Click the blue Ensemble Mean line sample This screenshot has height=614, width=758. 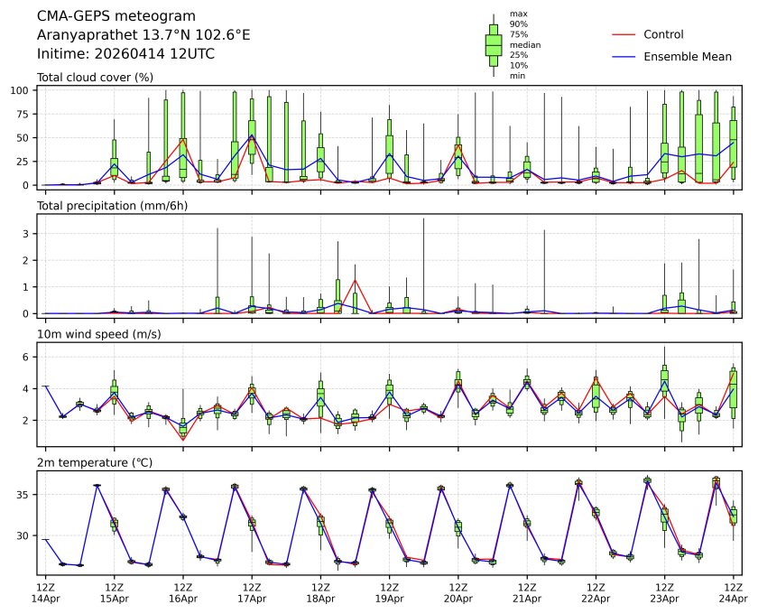(624, 57)
